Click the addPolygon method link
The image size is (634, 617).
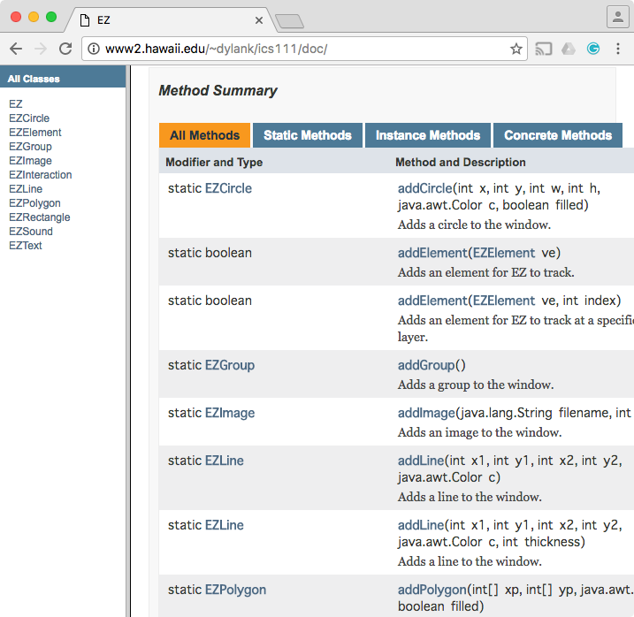(x=432, y=590)
